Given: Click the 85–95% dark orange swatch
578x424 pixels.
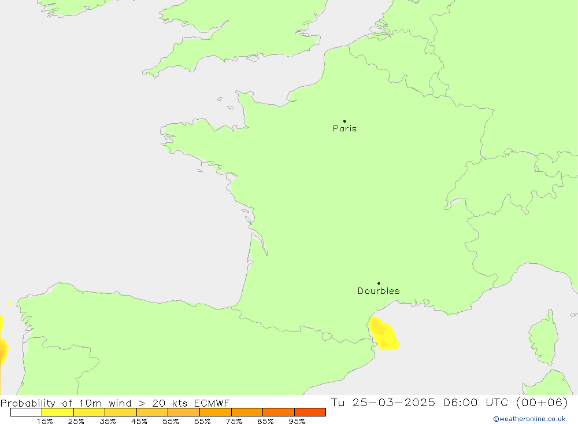Looking at the screenshot, I should [279, 412].
